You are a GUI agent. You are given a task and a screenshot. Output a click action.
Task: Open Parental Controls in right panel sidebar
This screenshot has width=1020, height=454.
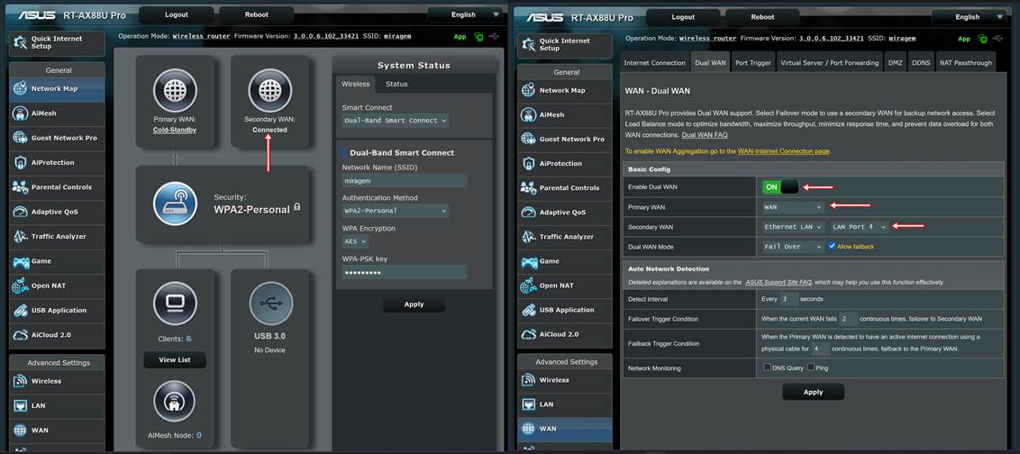(x=569, y=188)
